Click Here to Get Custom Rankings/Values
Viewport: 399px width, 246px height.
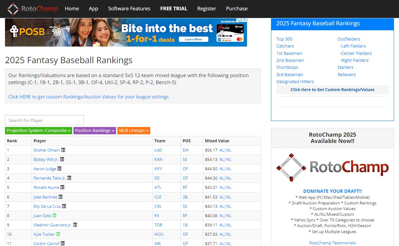point(332,90)
